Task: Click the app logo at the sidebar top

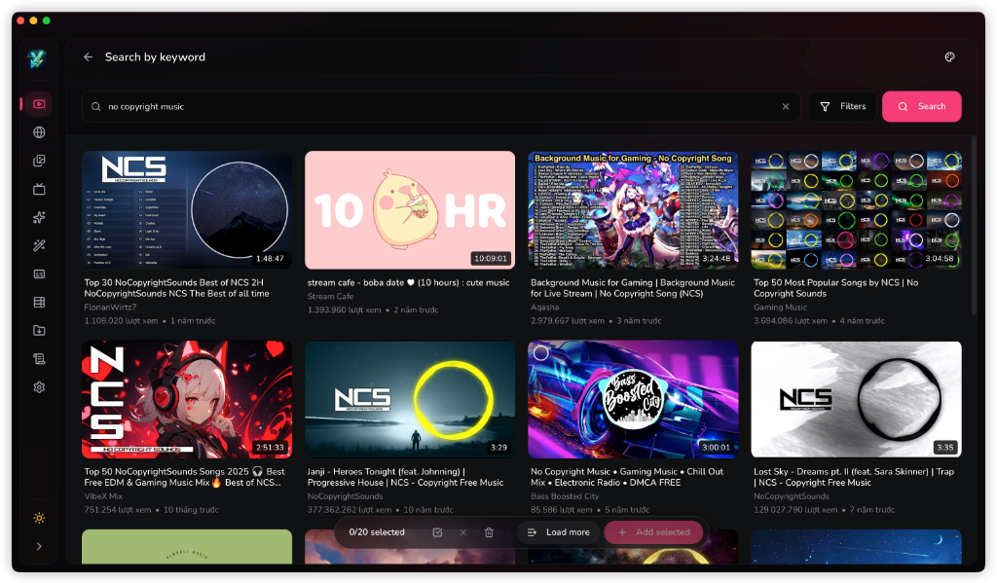Action: 38,59
